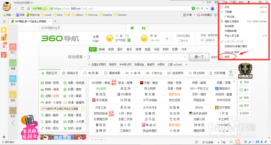This screenshot has height=145, width=271.
Task: Click the green shield security icon in address bar
Action: [x=193, y=8]
